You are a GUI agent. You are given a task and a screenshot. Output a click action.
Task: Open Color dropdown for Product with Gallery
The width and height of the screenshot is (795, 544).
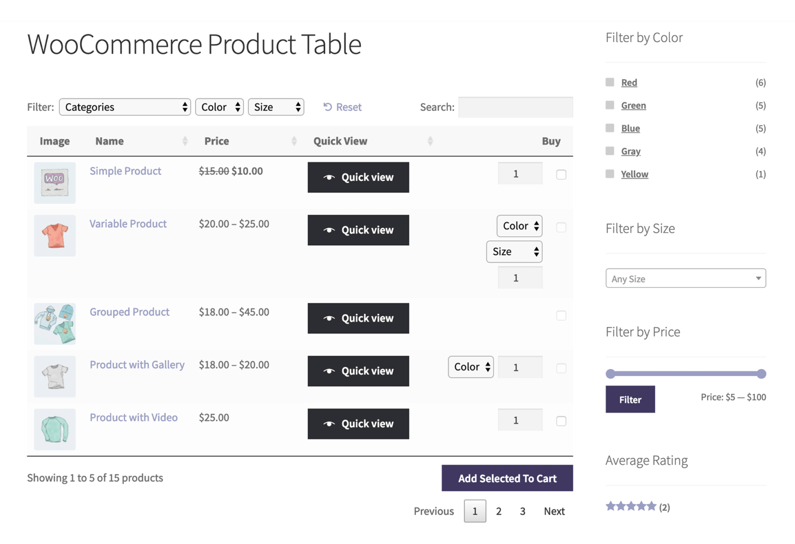click(x=470, y=367)
